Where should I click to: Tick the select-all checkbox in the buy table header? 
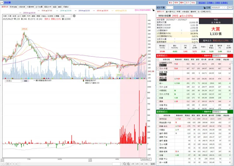click(x=157, y=60)
